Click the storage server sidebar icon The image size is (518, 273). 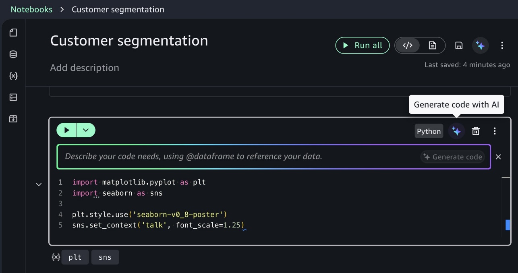(x=13, y=97)
